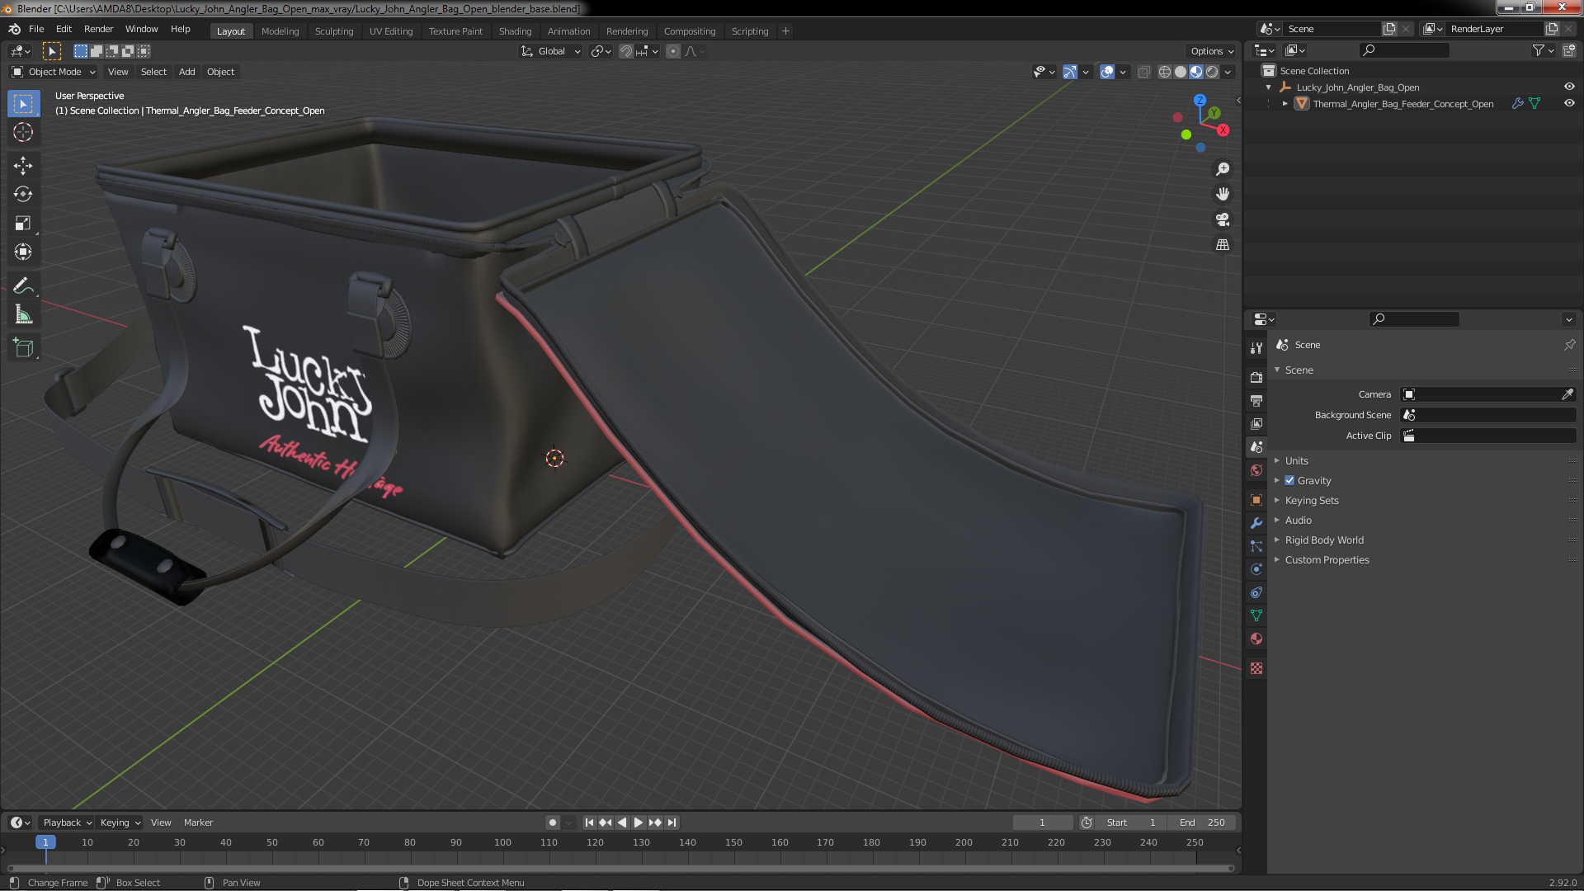Open the Playback dropdown in timeline
The image size is (1584, 891).
67,823
